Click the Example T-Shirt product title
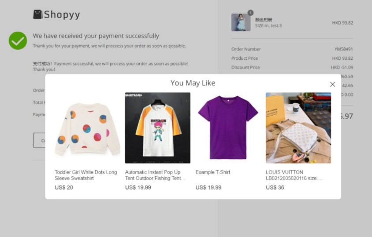The height and width of the screenshot is (237, 372). (213, 172)
